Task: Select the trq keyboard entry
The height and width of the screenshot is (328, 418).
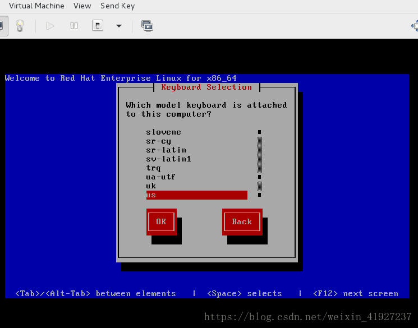Action: [x=196, y=168]
